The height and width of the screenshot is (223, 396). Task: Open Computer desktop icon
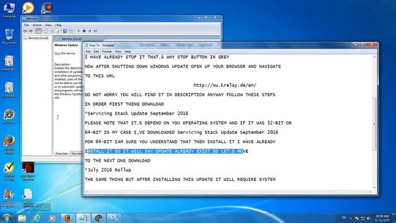9,10
